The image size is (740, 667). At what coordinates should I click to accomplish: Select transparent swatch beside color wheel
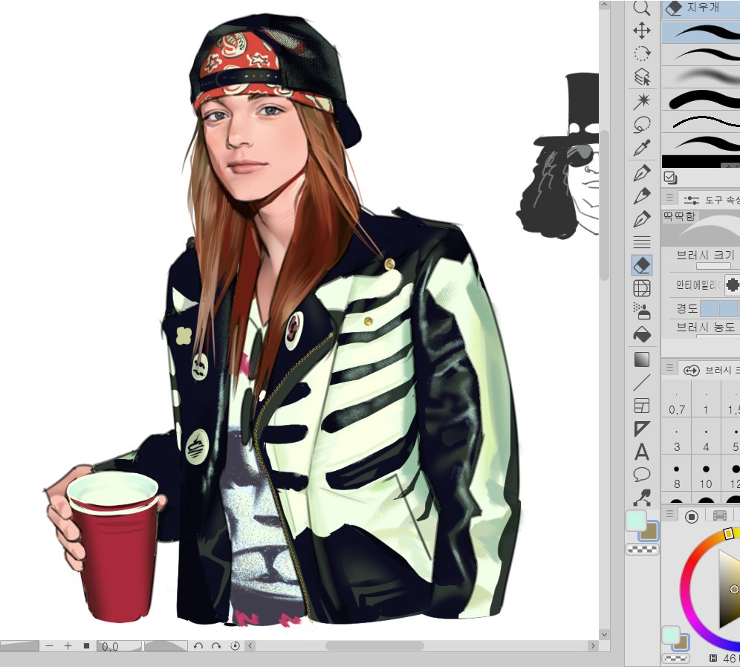tap(676, 658)
